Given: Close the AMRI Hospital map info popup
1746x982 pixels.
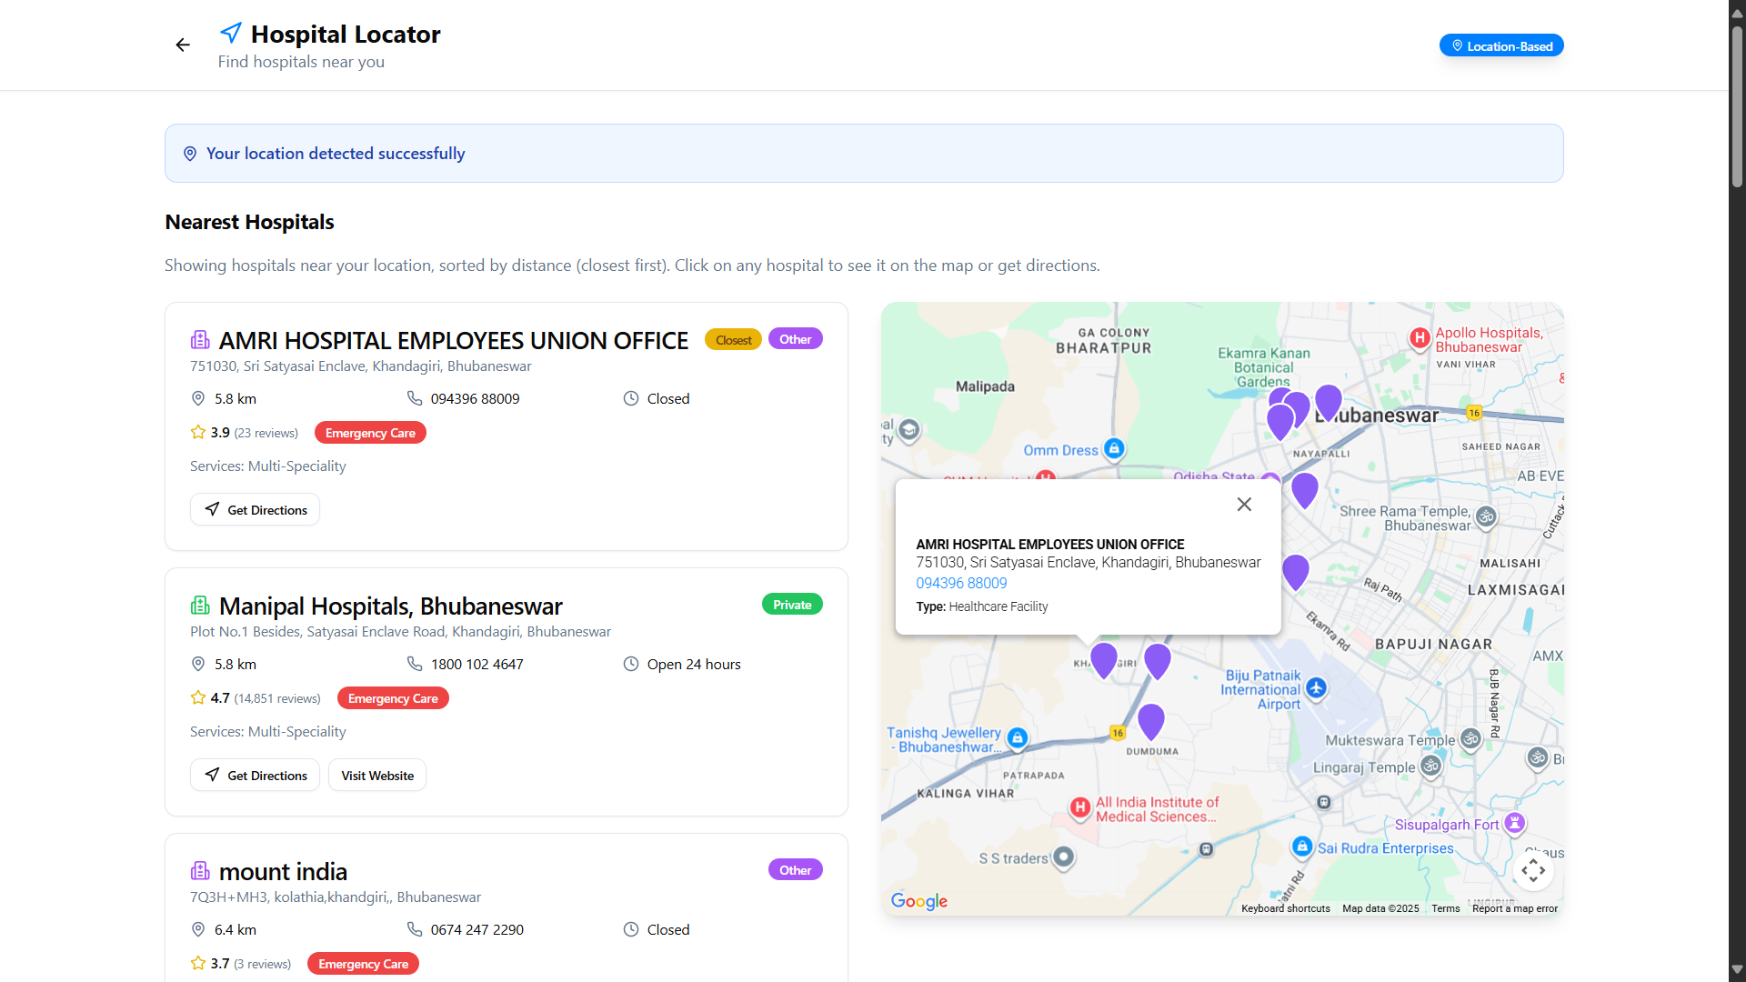Looking at the screenshot, I should 1244,504.
